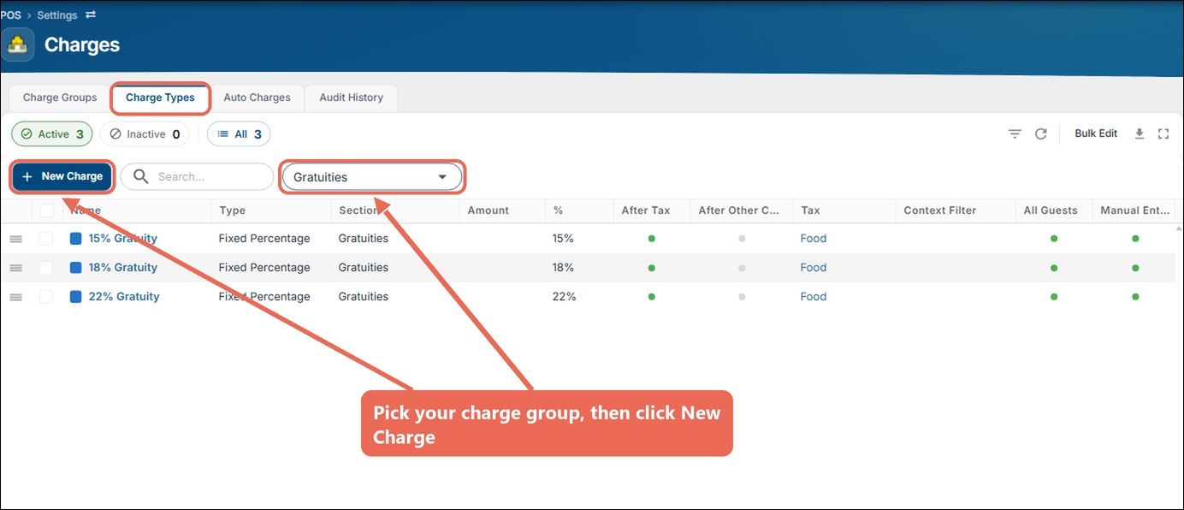Viewport: 1184px width, 510px height.
Task: Open the 22% Gratuity link
Action: point(124,297)
